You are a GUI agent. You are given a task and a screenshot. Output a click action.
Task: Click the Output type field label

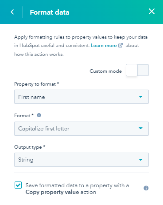click(30, 147)
